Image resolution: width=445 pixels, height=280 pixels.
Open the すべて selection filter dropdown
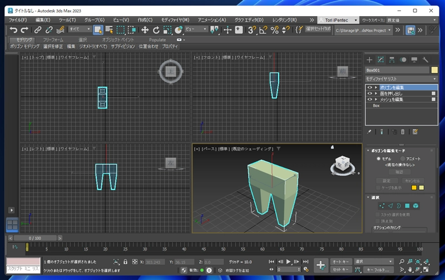click(80, 29)
